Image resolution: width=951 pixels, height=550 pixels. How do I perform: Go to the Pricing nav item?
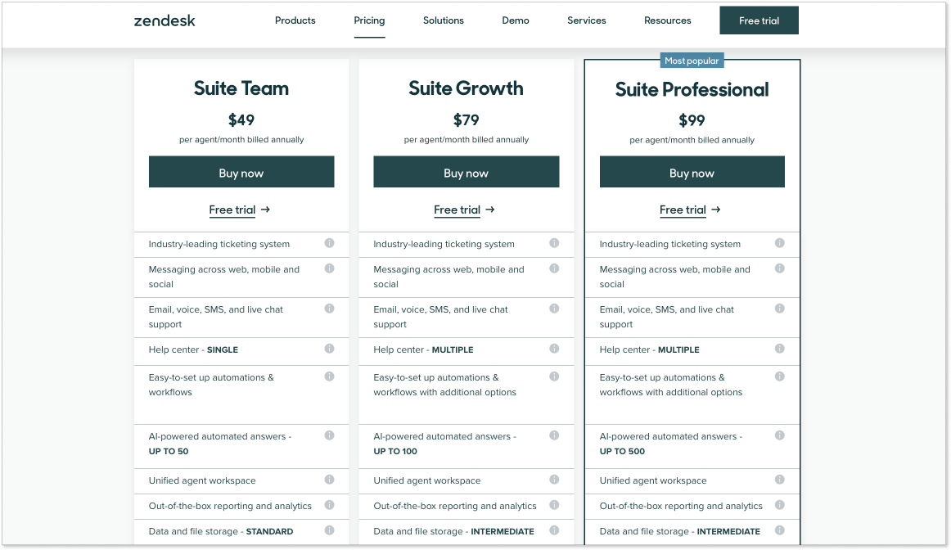[369, 20]
